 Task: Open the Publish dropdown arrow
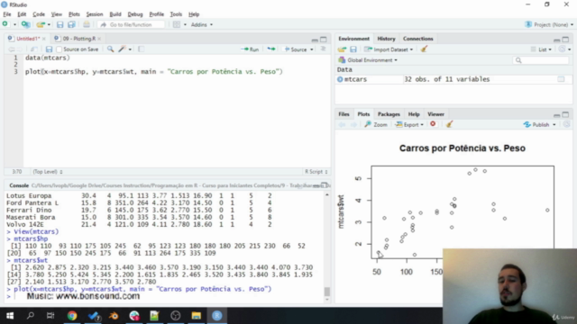click(x=554, y=124)
